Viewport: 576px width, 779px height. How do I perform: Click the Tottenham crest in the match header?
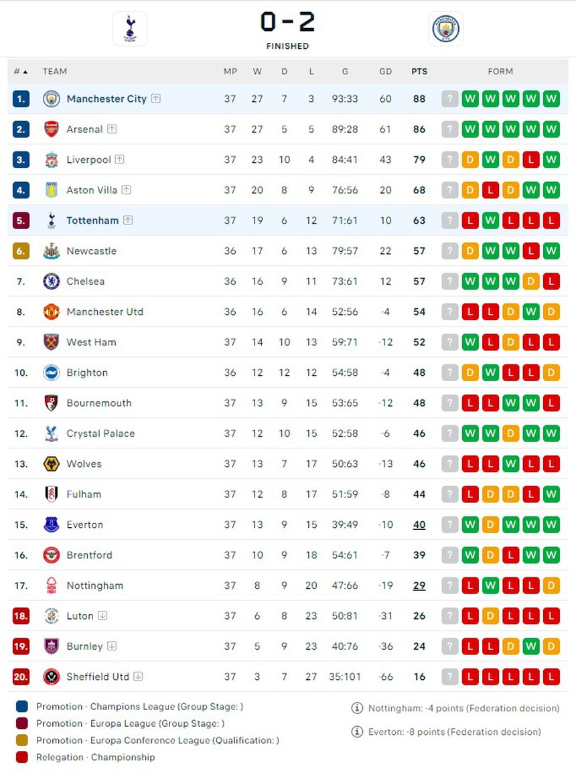point(129,28)
